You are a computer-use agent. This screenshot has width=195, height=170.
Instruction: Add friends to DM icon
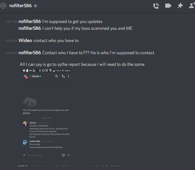192,6
